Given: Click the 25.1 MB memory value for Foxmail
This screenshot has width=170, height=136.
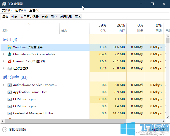Looking at the screenshot, I should click(x=119, y=61).
